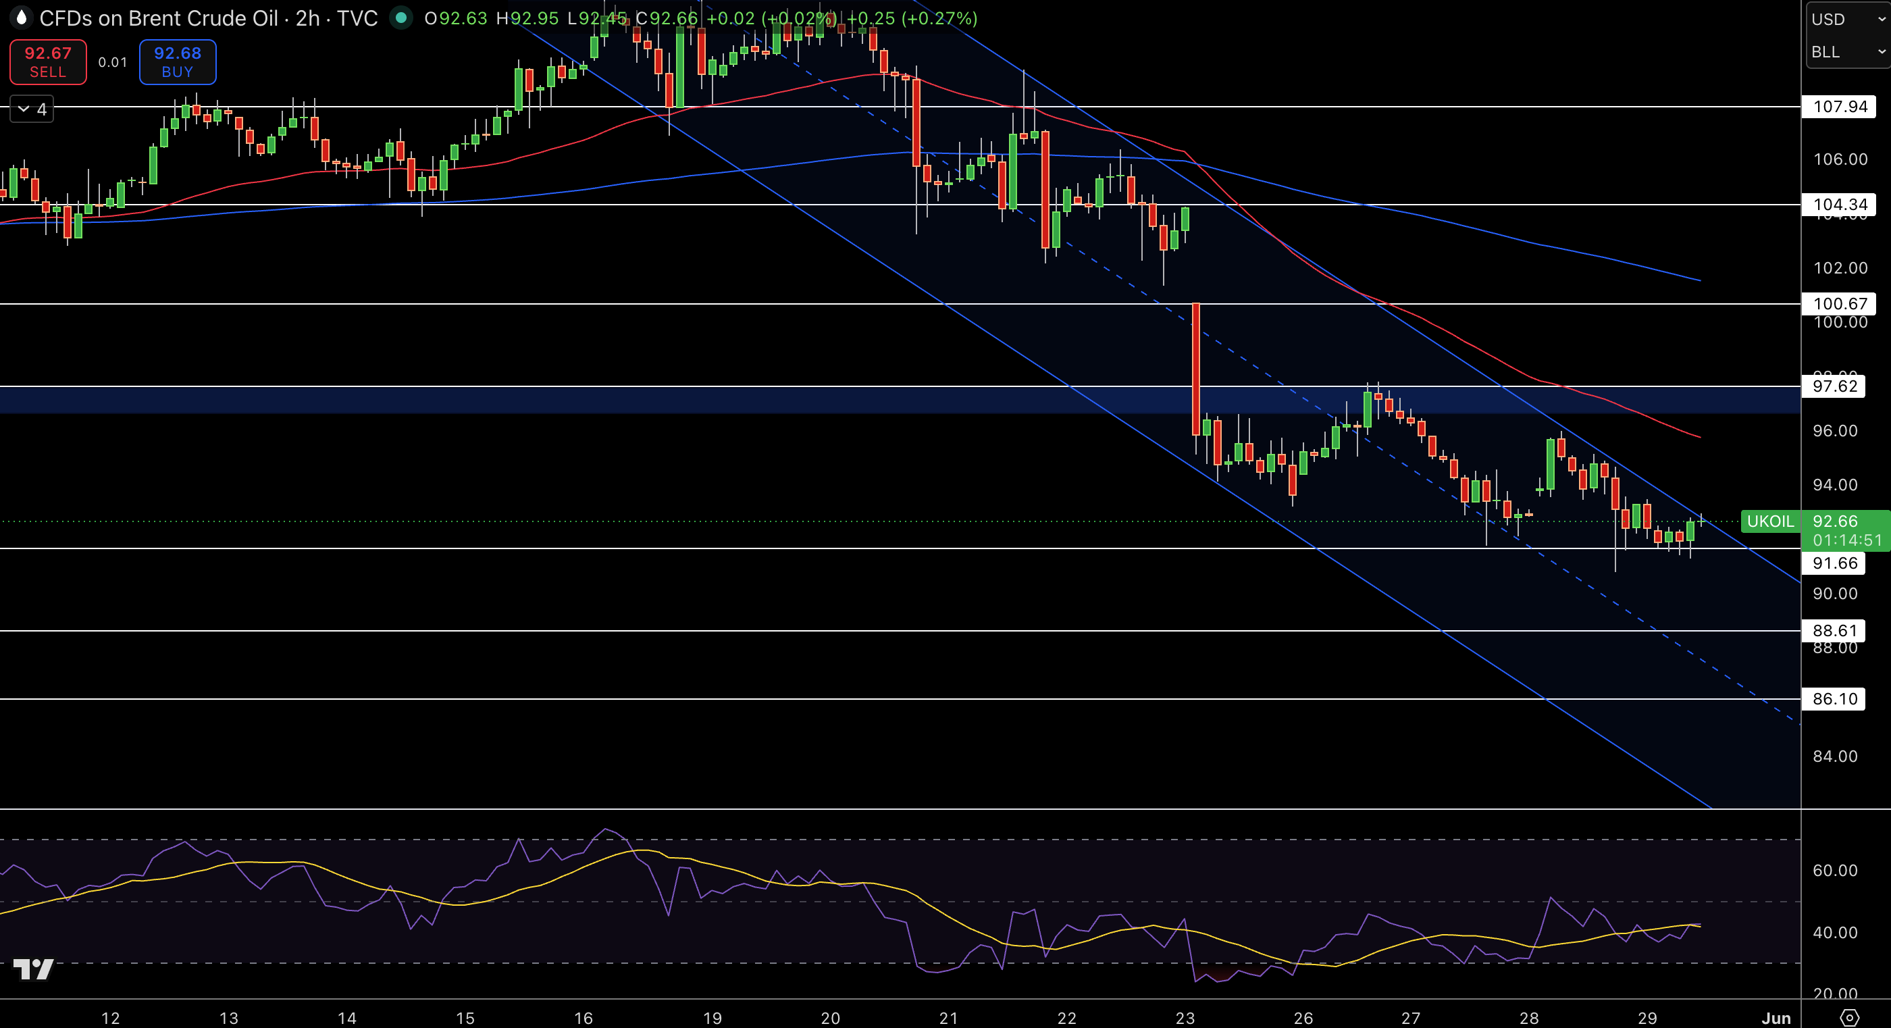This screenshot has width=1891, height=1028.
Task: Click the 0.01 spread value
Action: click(112, 62)
